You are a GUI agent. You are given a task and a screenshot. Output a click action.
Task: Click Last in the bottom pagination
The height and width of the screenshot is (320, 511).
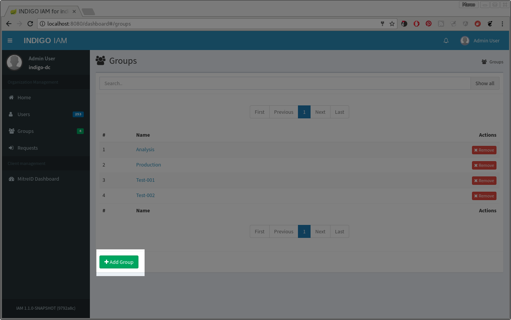(340, 231)
